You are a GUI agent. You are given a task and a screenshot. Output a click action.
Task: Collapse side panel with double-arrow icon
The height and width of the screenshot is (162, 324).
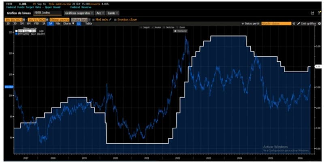pos(293,24)
